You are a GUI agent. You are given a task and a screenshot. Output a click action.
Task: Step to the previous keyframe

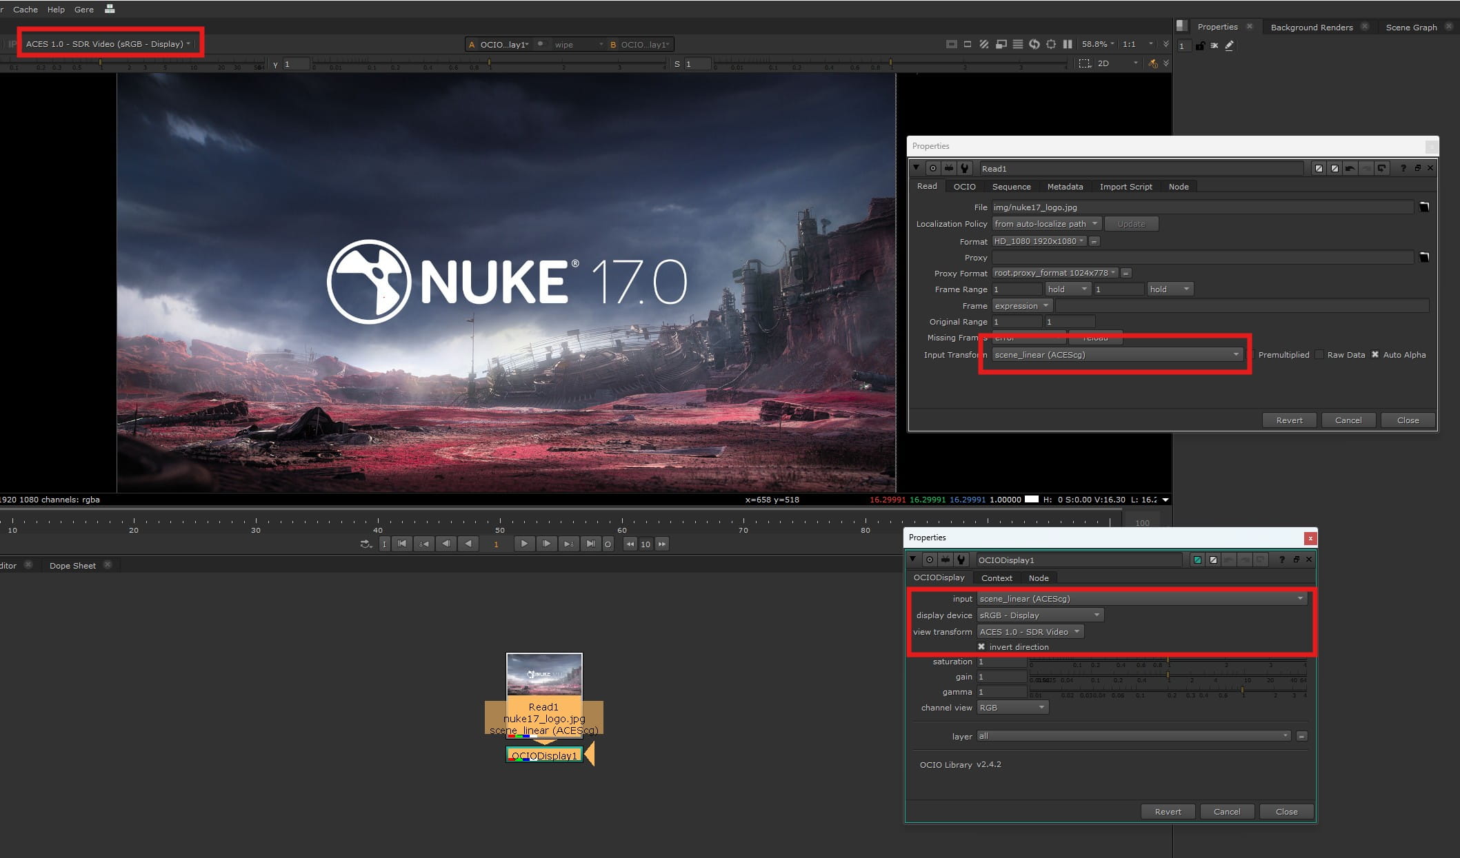click(x=424, y=544)
